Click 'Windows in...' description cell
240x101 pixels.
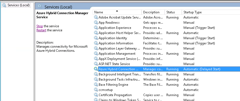(x=152, y=79)
